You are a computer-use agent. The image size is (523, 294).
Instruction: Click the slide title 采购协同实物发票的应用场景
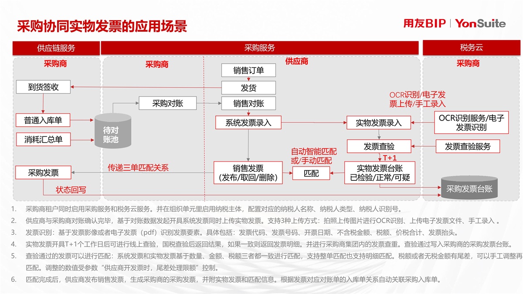(102, 26)
